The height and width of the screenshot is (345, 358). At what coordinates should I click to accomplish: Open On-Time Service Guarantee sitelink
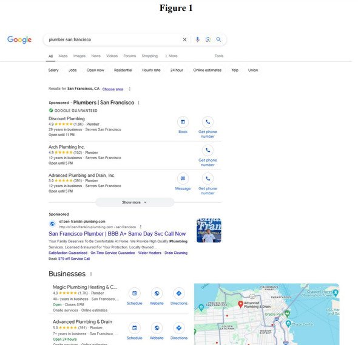coord(113,253)
